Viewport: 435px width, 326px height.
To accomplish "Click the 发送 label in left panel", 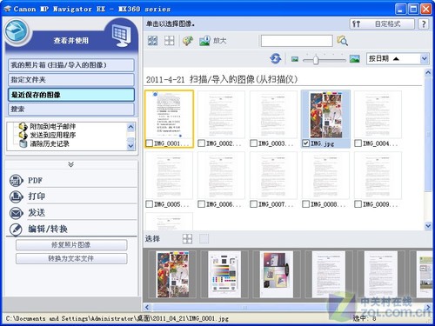I will 37,213.
